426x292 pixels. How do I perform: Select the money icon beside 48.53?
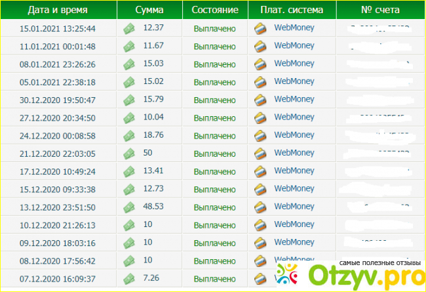[x=128, y=207]
